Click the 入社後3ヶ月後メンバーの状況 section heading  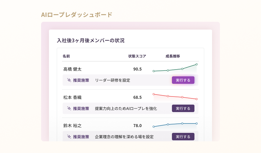(x=91, y=41)
